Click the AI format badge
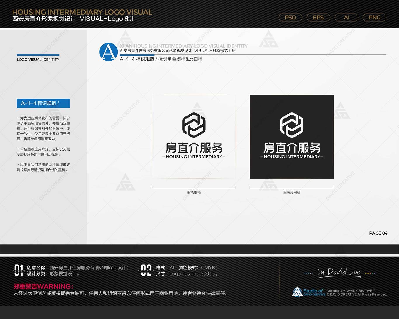 346,18
